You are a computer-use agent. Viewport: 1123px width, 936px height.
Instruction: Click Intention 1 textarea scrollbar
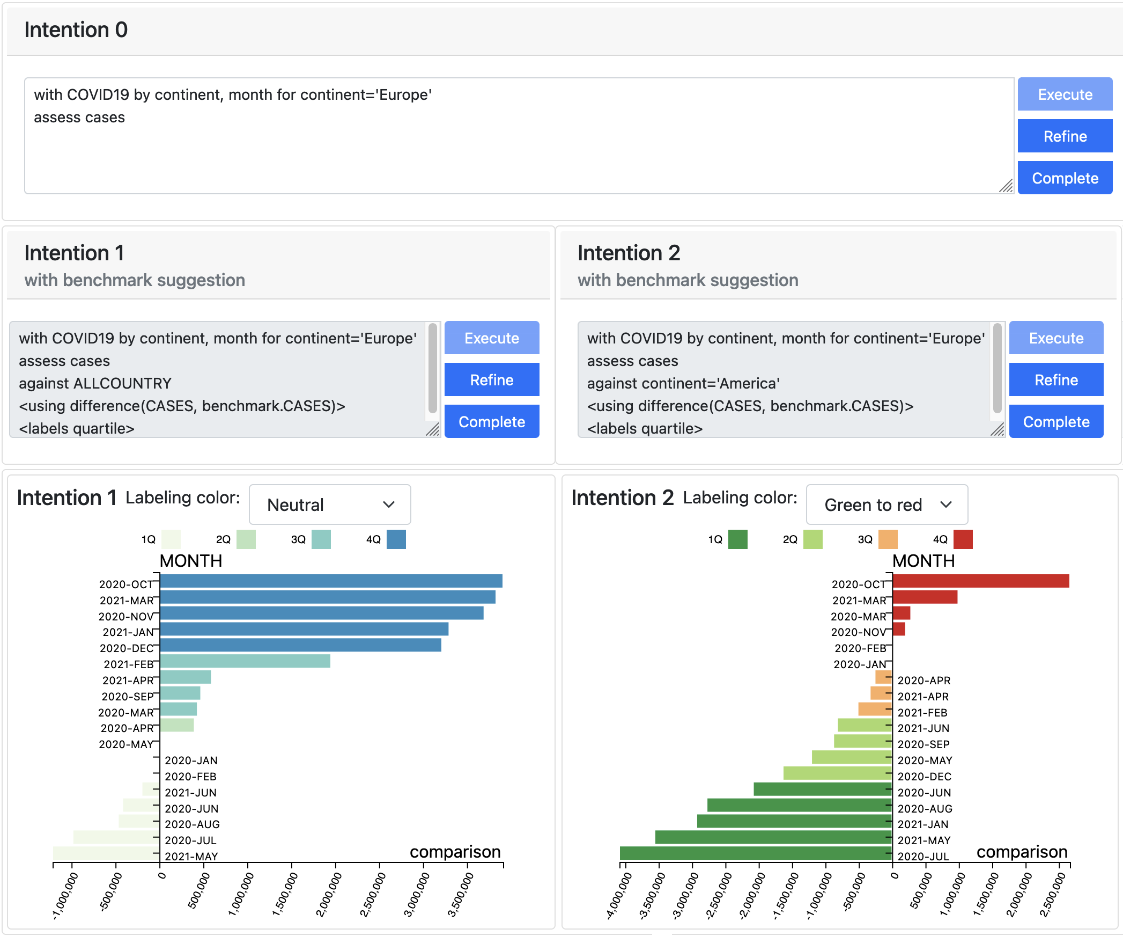(432, 368)
